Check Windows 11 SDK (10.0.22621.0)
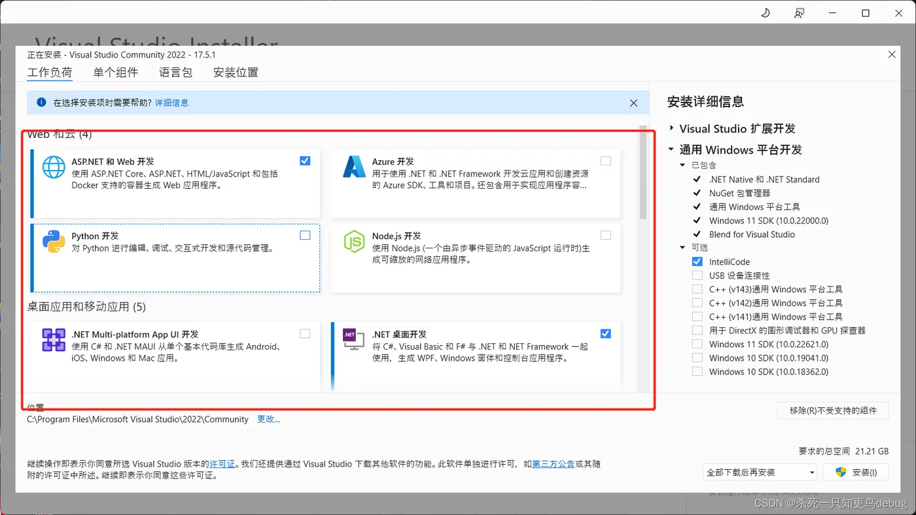 click(x=697, y=344)
